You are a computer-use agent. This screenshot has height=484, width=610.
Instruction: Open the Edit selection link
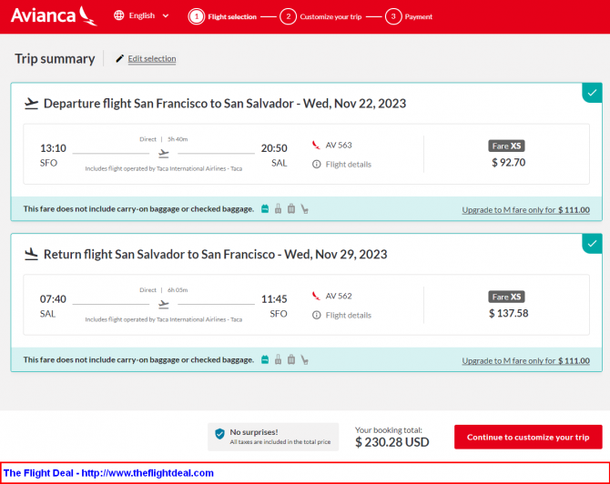coord(152,59)
